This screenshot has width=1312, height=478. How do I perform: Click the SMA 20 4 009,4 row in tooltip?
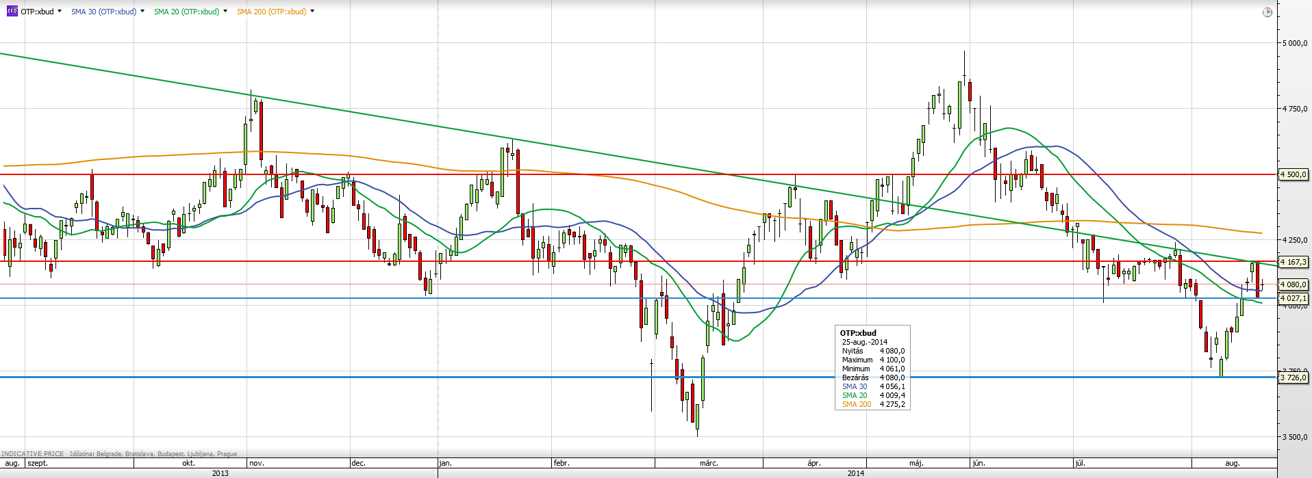[873, 395]
